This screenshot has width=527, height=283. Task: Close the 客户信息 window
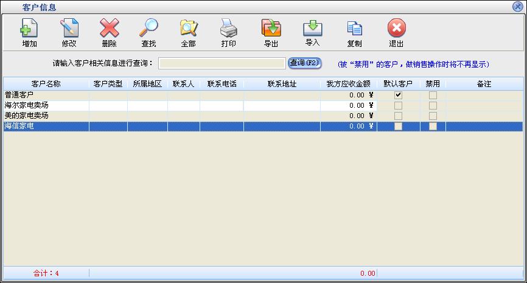pos(518,7)
